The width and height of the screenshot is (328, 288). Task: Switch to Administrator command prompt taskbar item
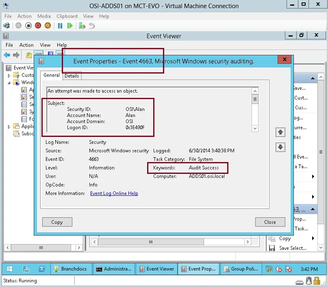click(x=114, y=269)
